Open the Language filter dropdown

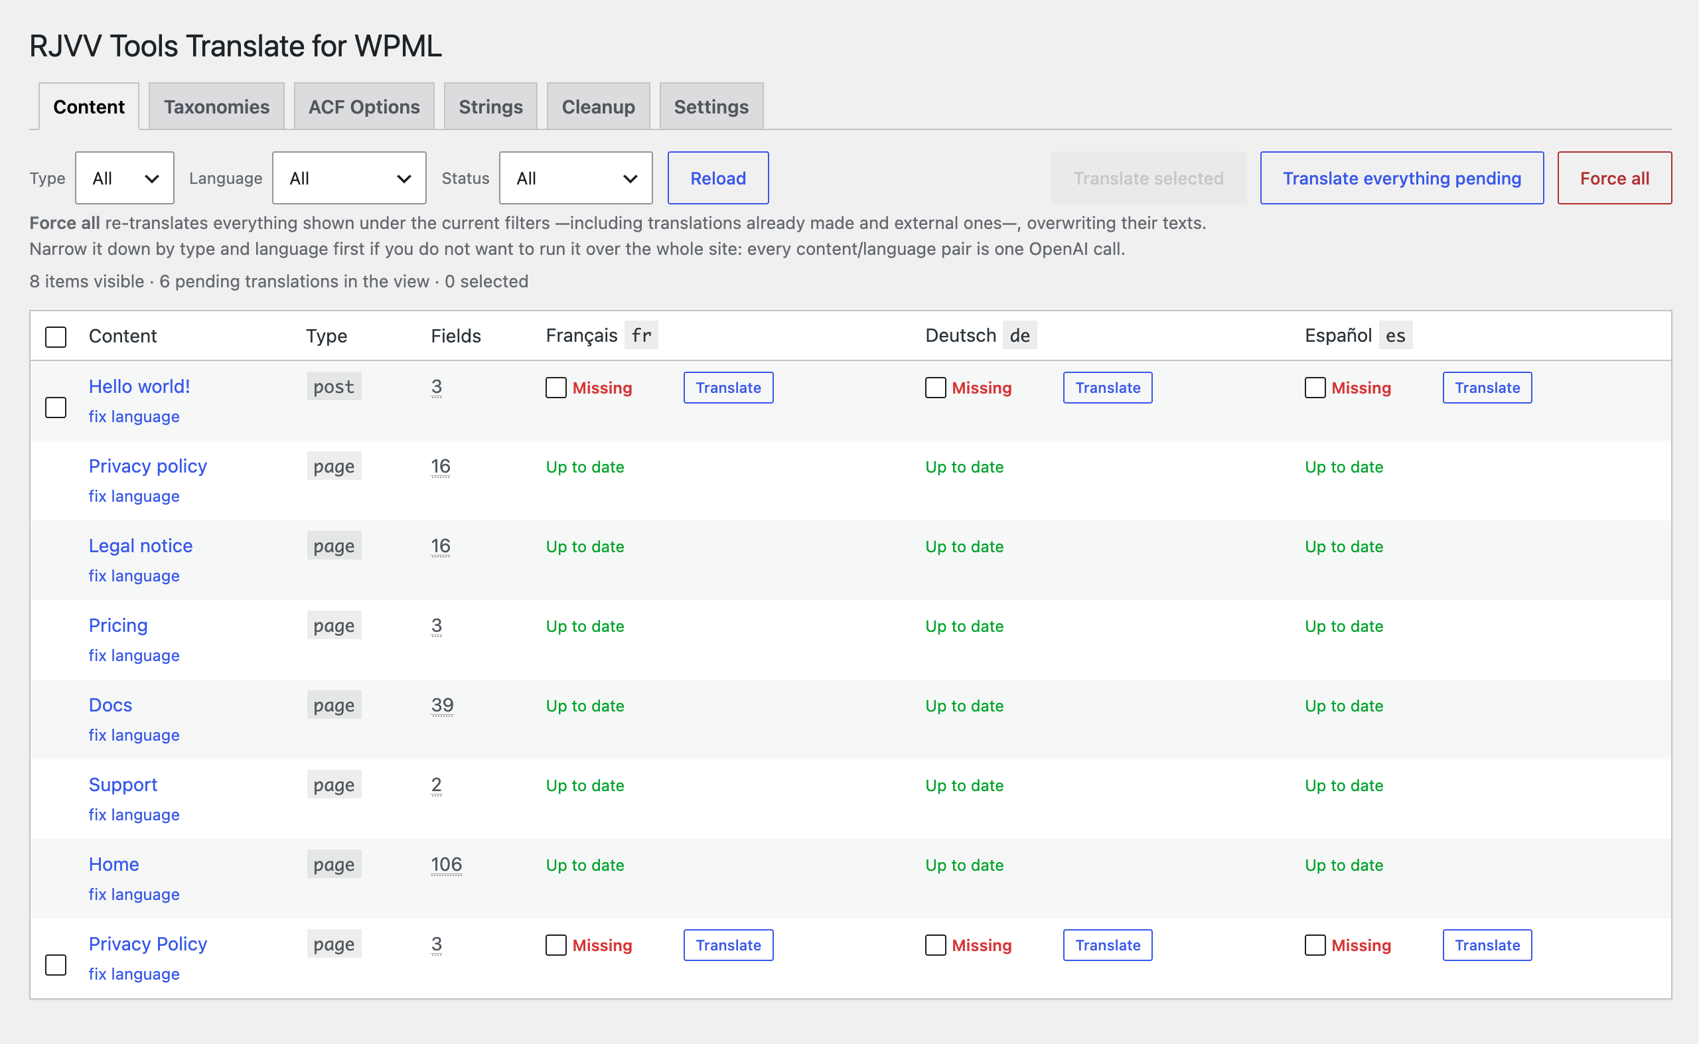(349, 178)
